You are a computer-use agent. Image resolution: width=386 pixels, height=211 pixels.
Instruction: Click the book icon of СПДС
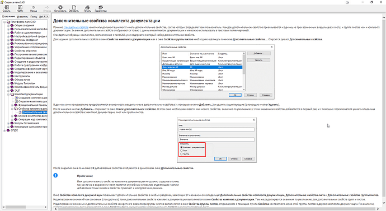[x=8, y=130]
